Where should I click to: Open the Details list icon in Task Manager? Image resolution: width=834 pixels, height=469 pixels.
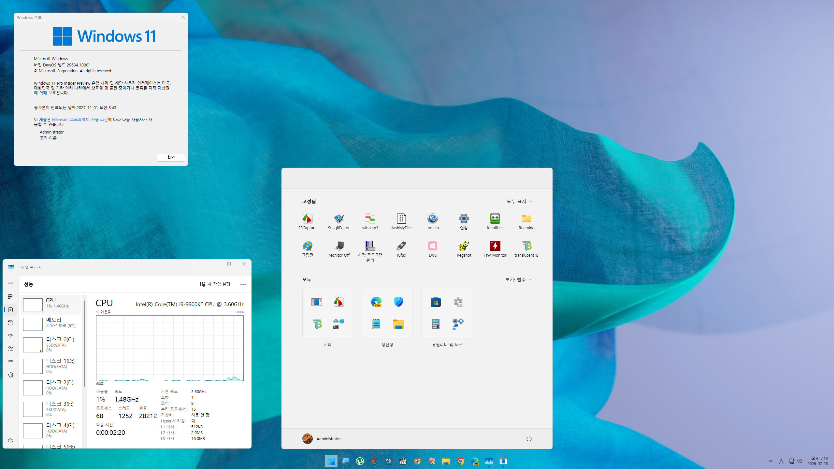10,362
